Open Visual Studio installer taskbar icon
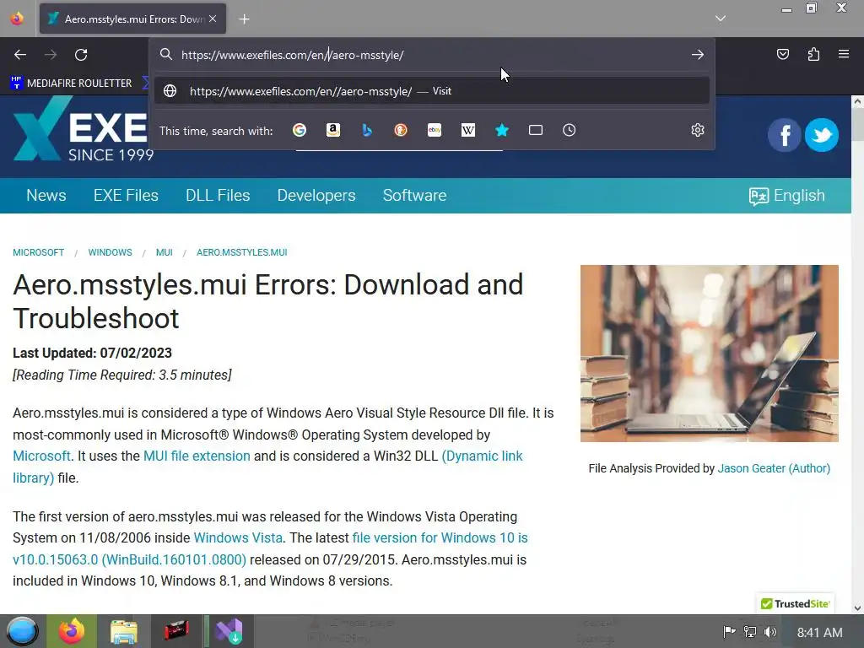 tap(229, 631)
